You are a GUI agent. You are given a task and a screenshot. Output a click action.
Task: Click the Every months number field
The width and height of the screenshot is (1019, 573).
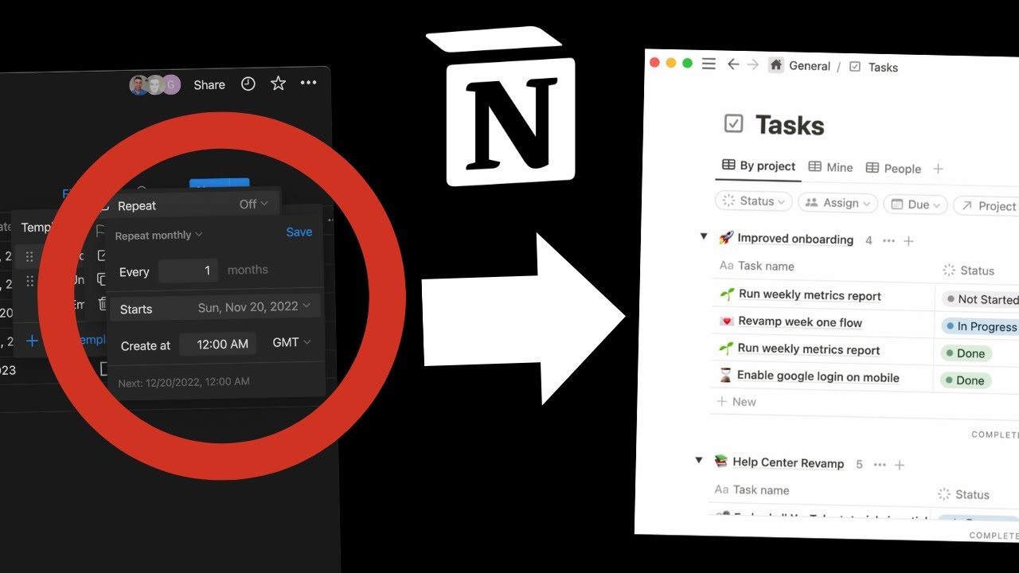tap(189, 271)
